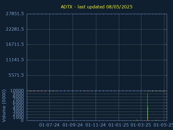Click the Volume (0000) axis title
Viewport: 173px width, 130px height.
click(x=4, y=106)
